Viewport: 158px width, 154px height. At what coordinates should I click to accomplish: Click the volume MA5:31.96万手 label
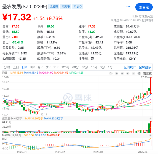[34, 119]
